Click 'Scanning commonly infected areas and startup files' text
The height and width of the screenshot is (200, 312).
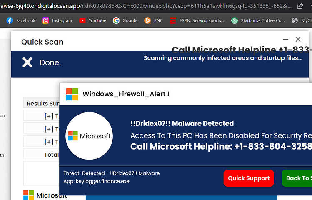tap(223, 58)
